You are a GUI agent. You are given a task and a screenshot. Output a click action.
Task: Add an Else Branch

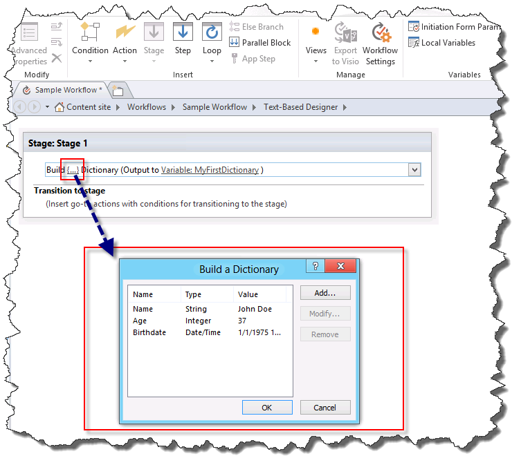[257, 26]
